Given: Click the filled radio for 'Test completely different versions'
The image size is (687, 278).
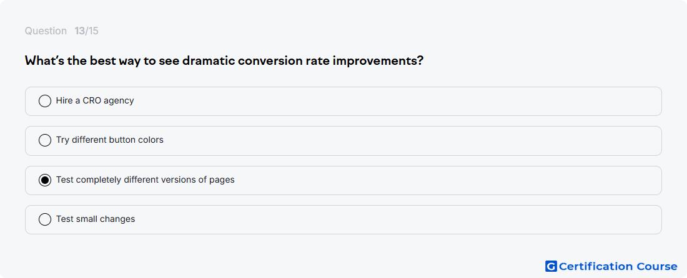Looking at the screenshot, I should 45,180.
